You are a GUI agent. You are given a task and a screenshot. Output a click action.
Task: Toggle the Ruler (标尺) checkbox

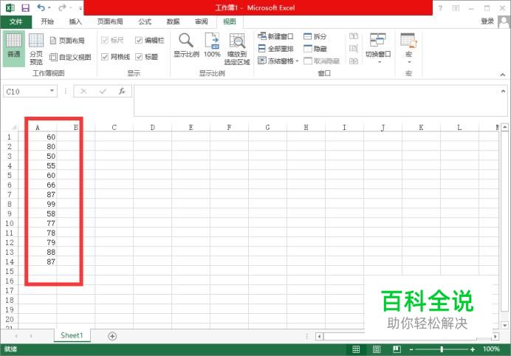pyautogui.click(x=105, y=41)
